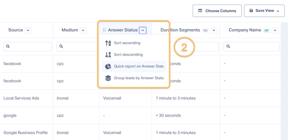Select Sort ascending from the menu

click(134, 43)
